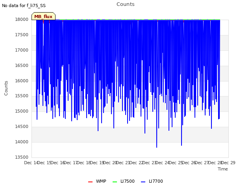Viewport: 252px width, 189px height.
Task: Click the 'Dec 24' x-axis tick label
Action: point(163,163)
